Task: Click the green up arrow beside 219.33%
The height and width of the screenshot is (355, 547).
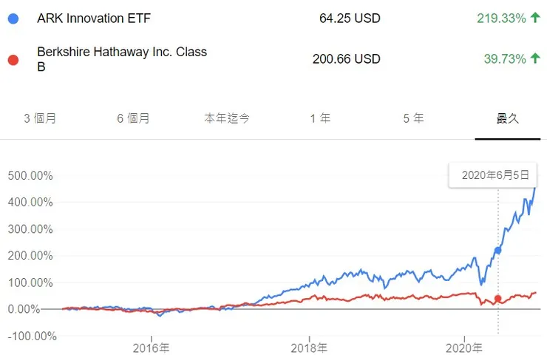Action: [535, 18]
